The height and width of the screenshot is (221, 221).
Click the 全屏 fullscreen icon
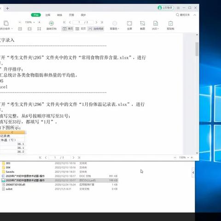click(x=129, y=23)
